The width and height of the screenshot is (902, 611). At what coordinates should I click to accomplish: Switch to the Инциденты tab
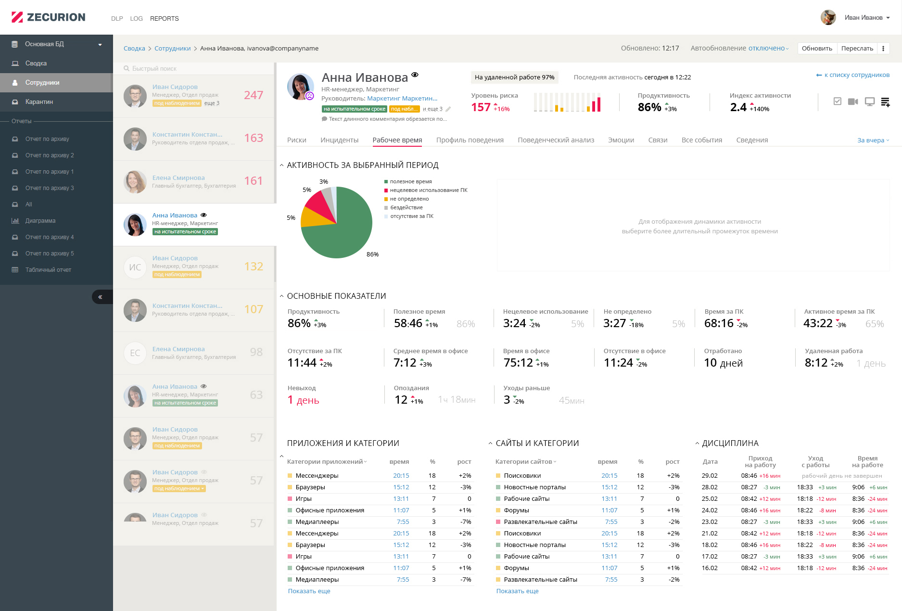click(x=339, y=140)
